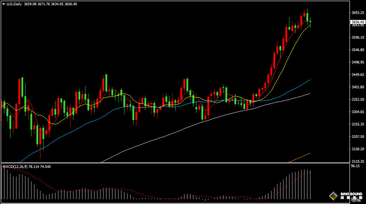Click the 3255.35 price axis label
Viewport: 366px width, 204px height.
pos(358,124)
